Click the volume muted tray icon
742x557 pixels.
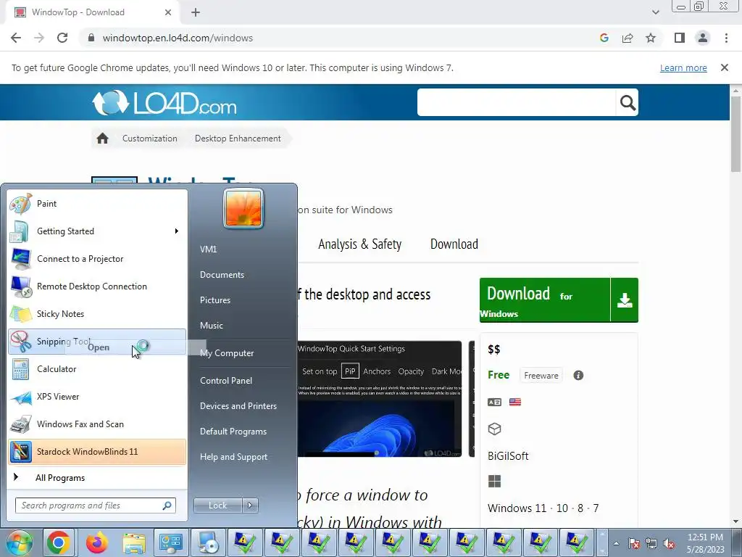(669, 544)
